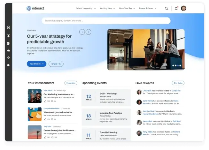Open the WordPress icon in the sidebar
This screenshot has width=209, height=150.
point(9,27)
